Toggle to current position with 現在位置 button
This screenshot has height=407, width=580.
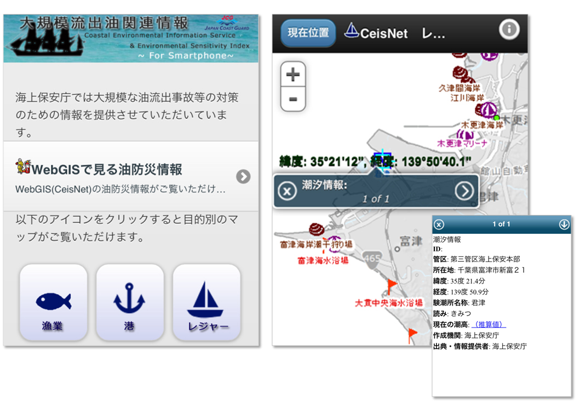pyautogui.click(x=308, y=32)
